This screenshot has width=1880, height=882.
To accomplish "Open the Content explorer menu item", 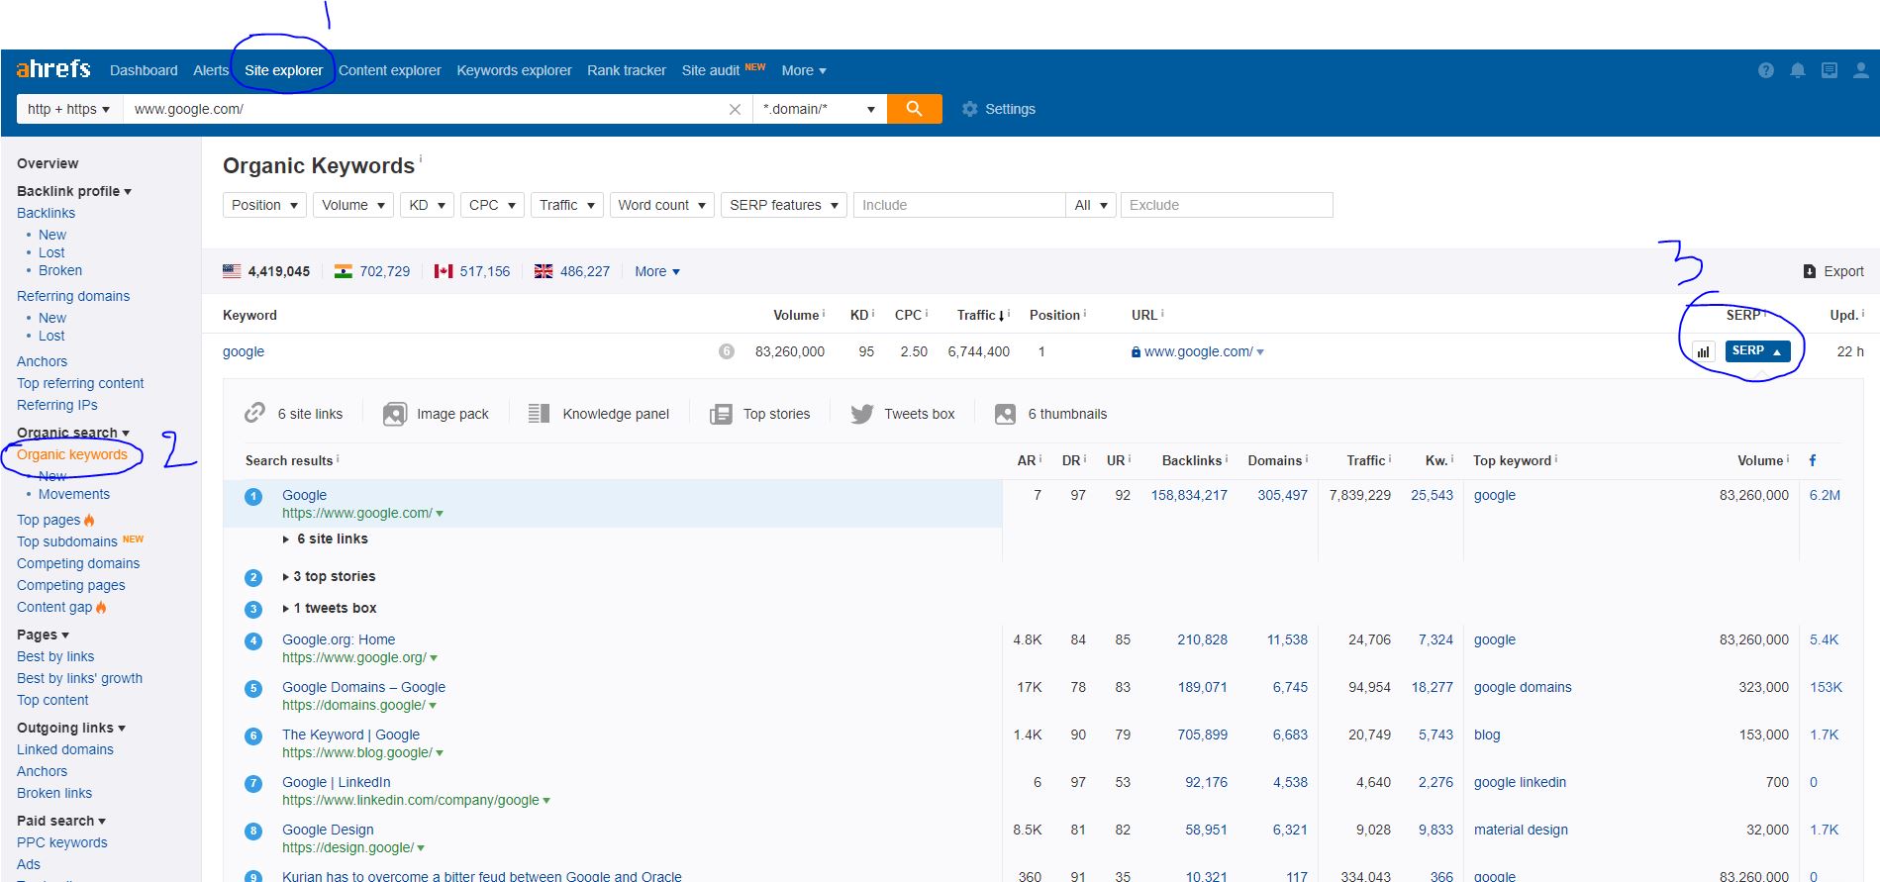I will [x=389, y=70].
